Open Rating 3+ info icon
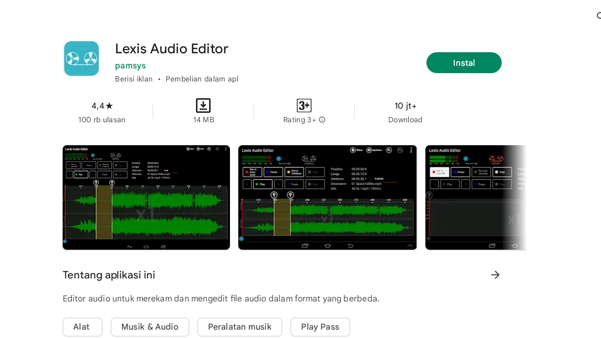 click(322, 120)
